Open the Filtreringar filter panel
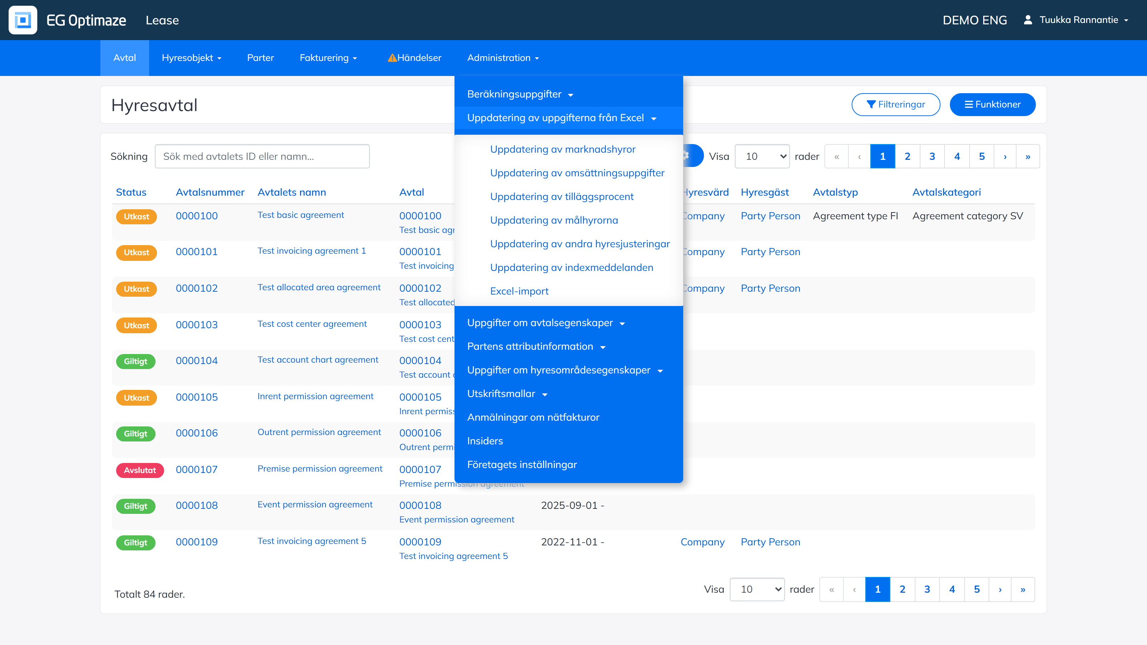Viewport: 1147px width, 645px height. point(896,105)
